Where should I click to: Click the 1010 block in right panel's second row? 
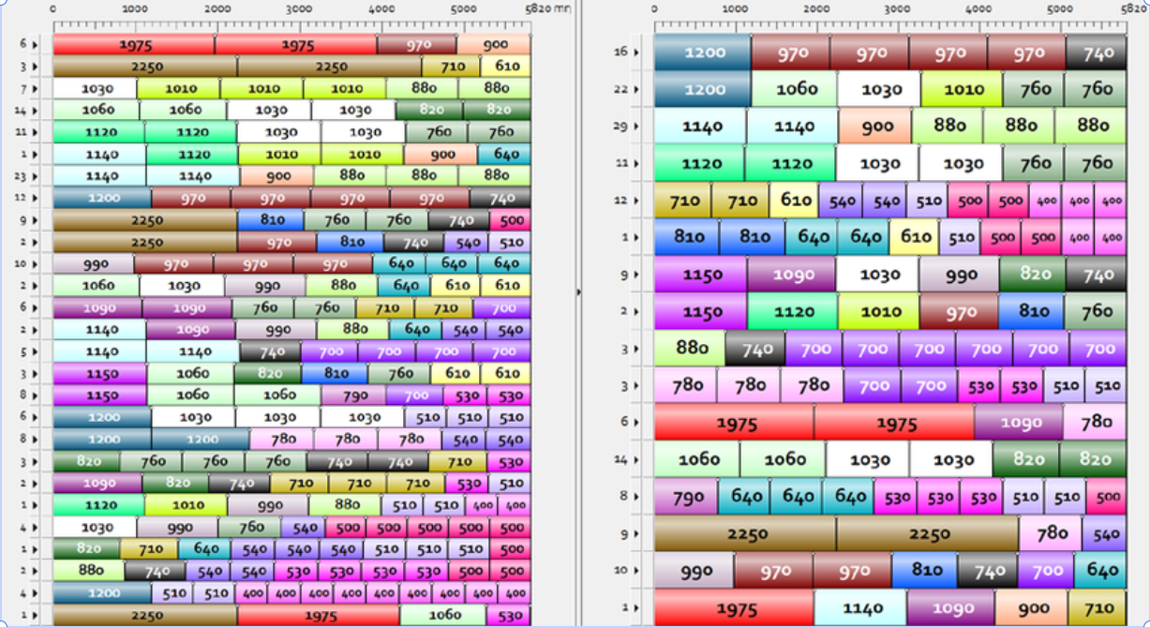tap(962, 90)
